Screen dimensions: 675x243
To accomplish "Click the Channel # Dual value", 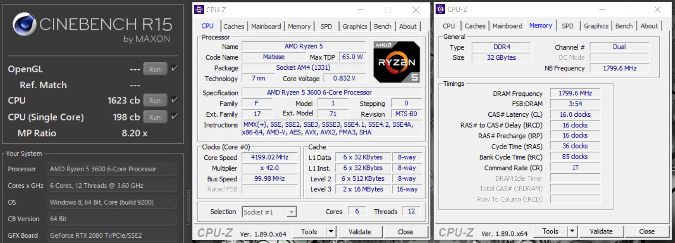I will (619, 47).
